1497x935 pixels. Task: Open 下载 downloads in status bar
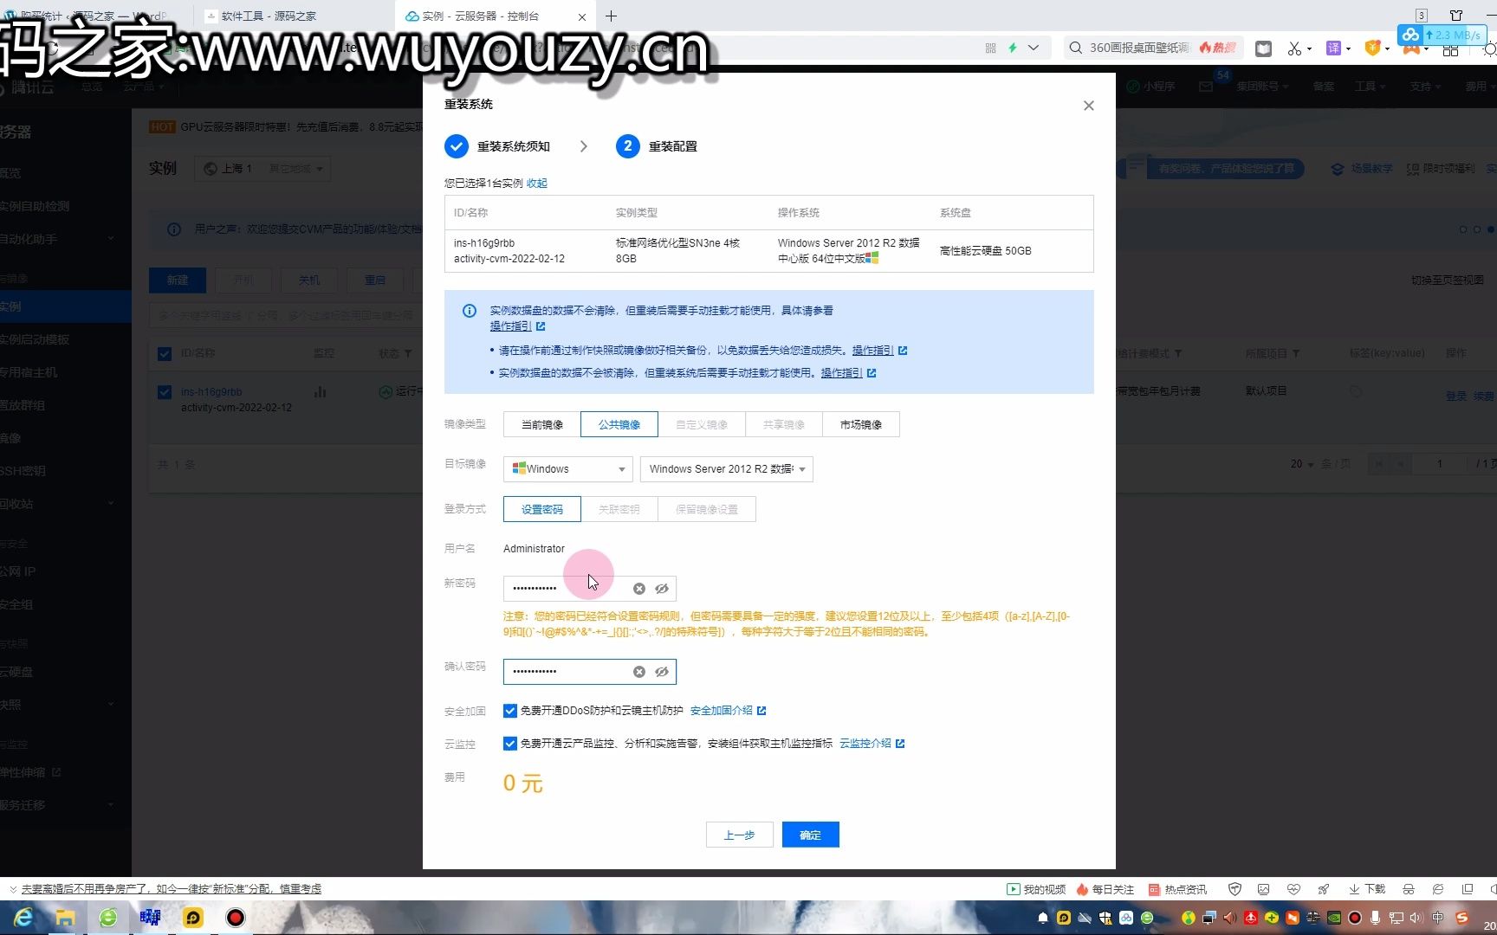tap(1367, 889)
